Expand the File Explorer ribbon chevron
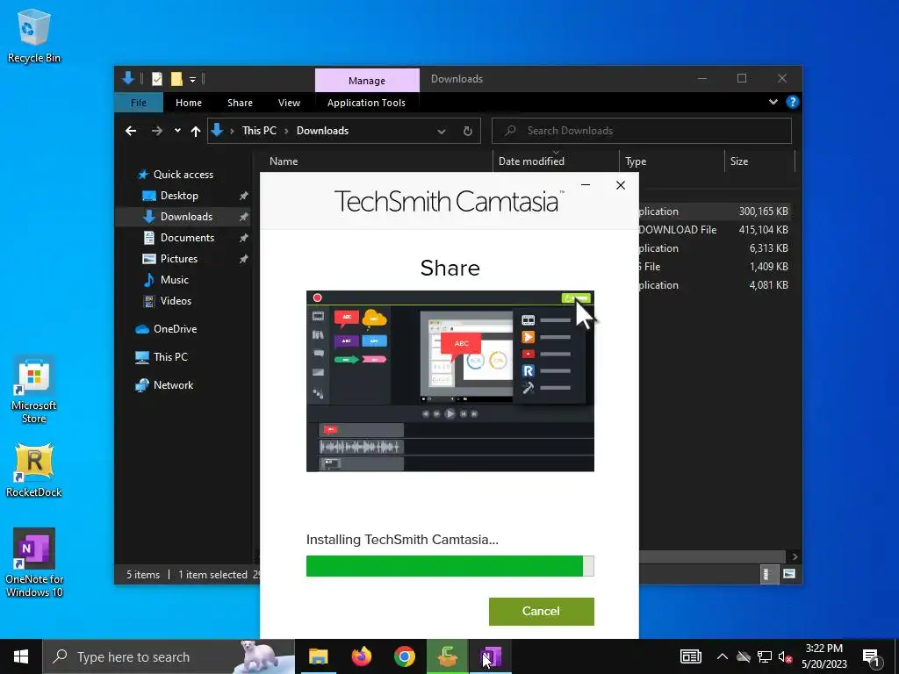 [x=773, y=102]
